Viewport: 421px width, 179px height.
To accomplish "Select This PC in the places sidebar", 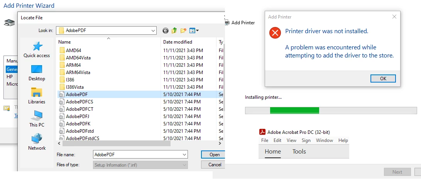I will click(x=37, y=119).
